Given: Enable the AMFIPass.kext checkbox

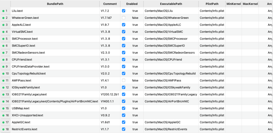Looking at the screenshot, I should click(124, 80).
